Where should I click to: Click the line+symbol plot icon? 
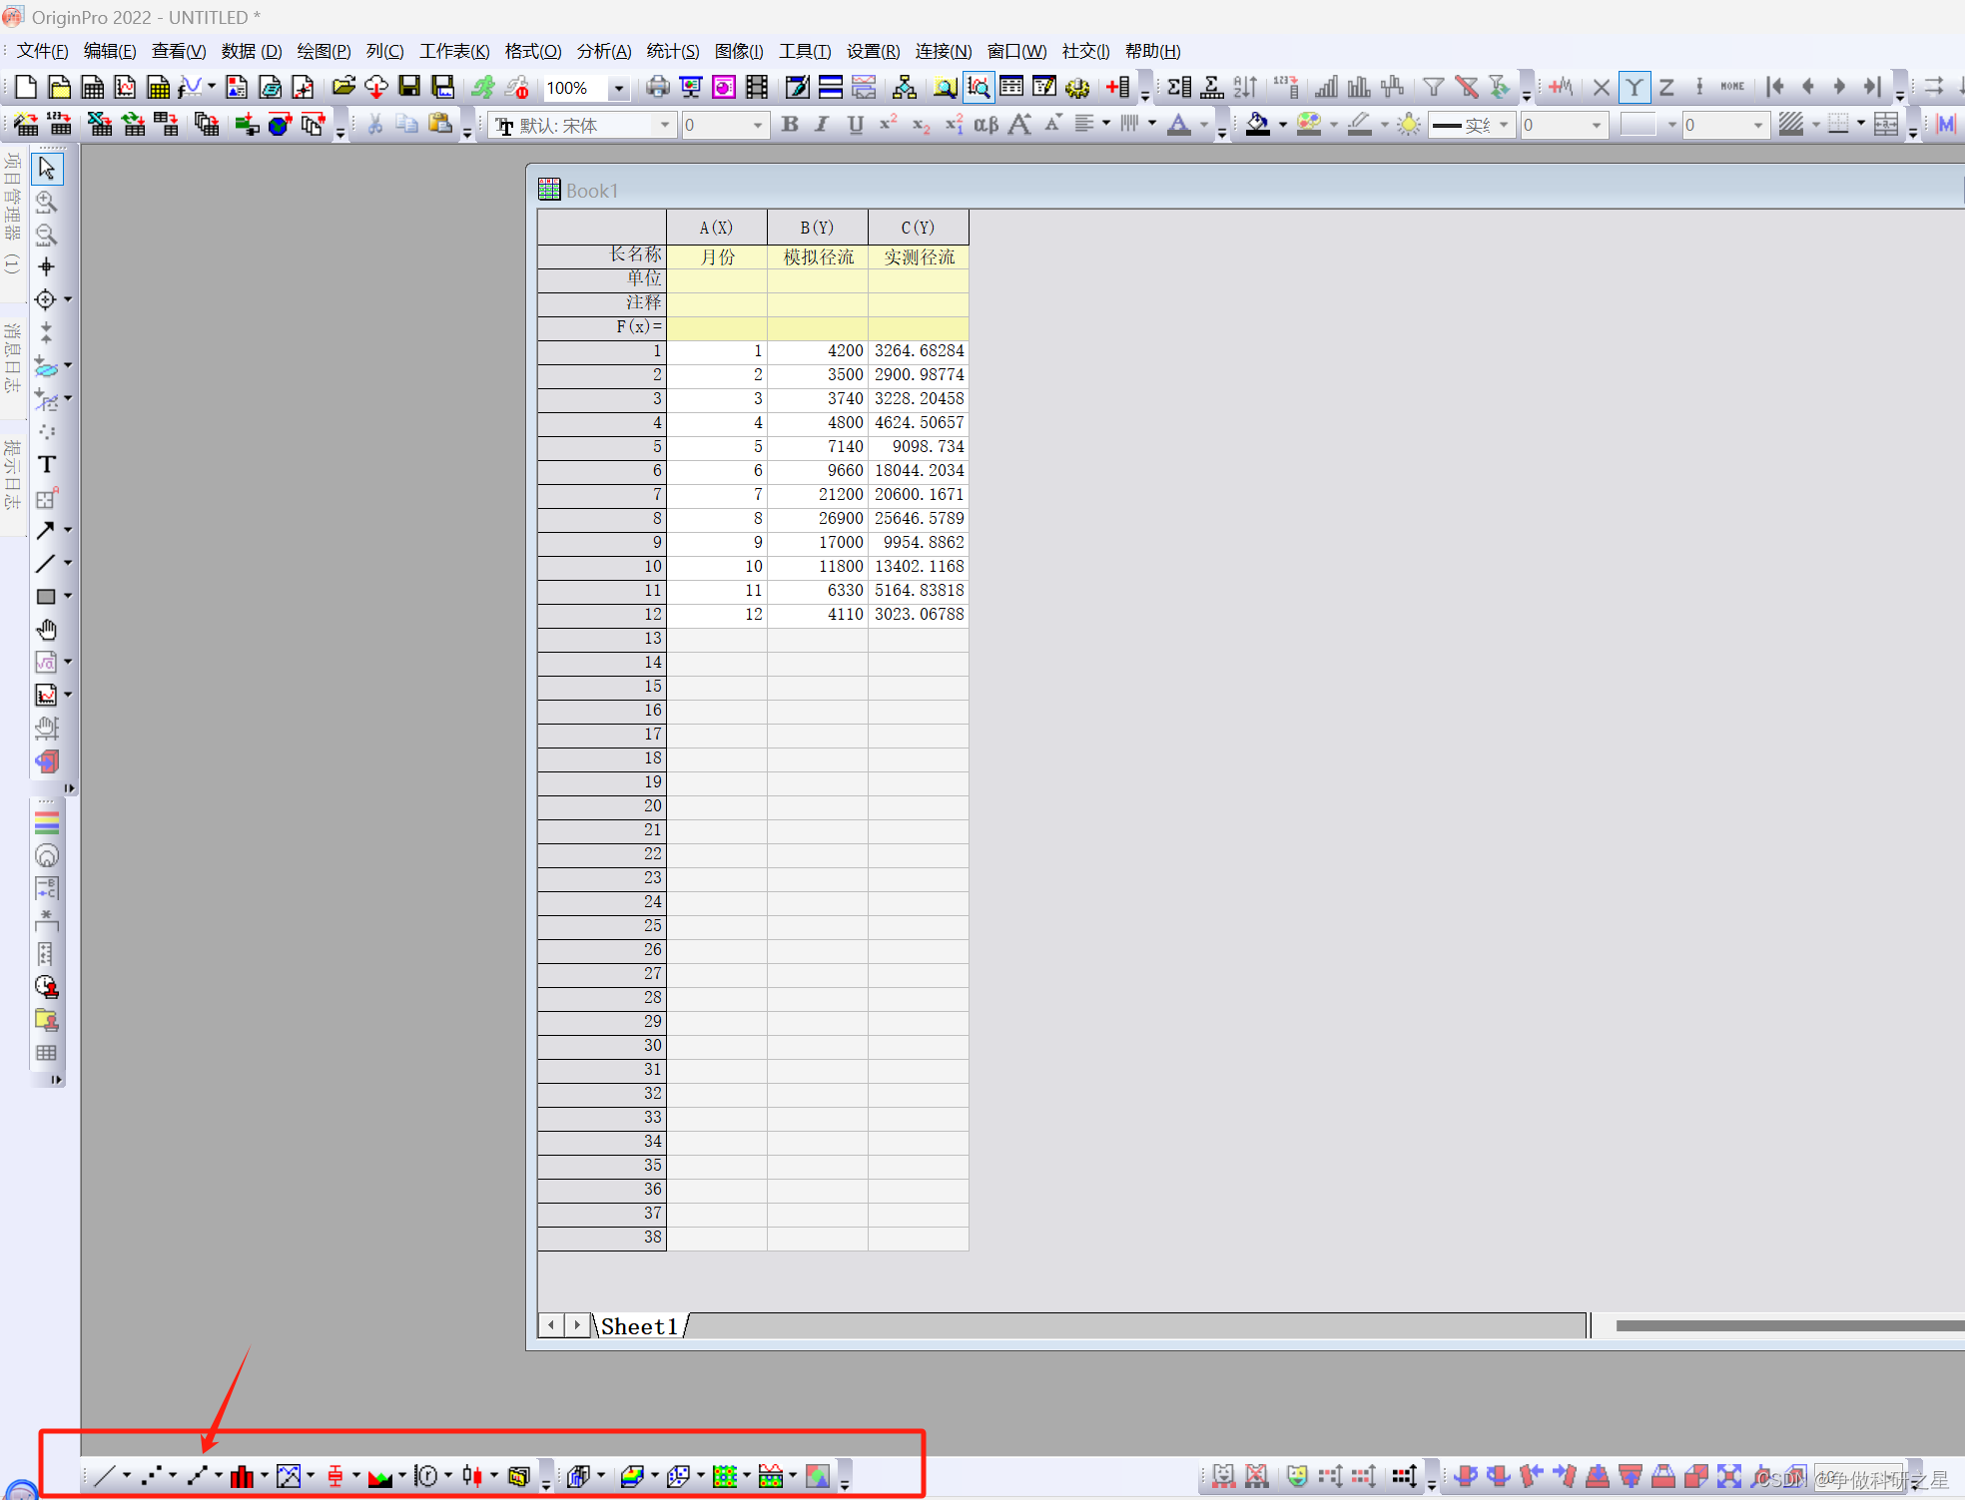tap(197, 1476)
